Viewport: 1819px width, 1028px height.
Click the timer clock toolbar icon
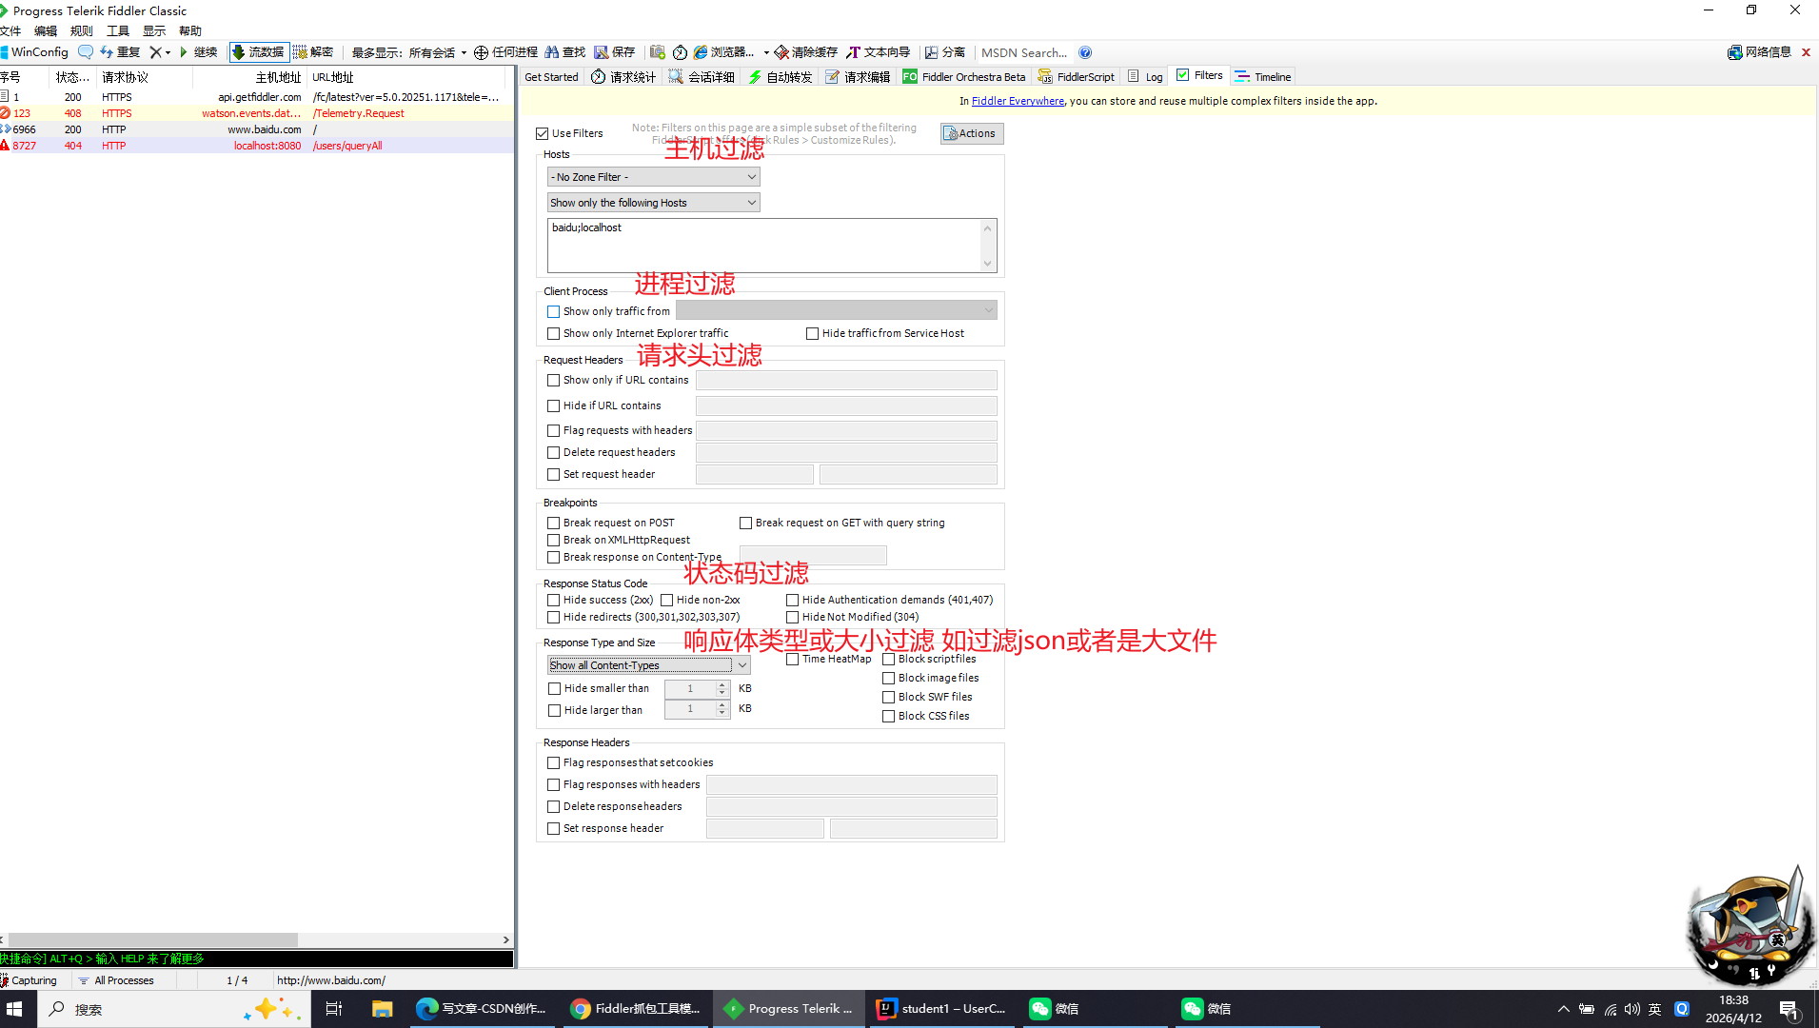click(680, 52)
